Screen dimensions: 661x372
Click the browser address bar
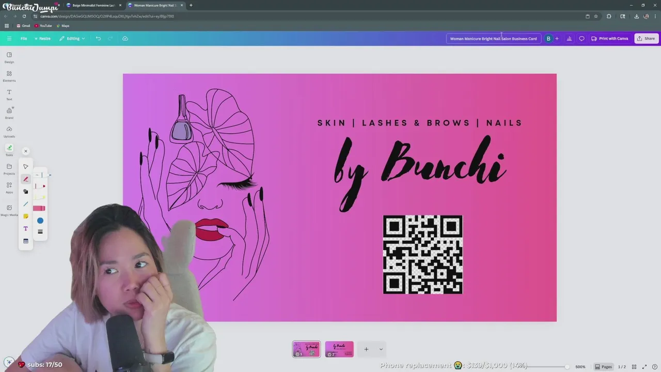[x=310, y=16]
